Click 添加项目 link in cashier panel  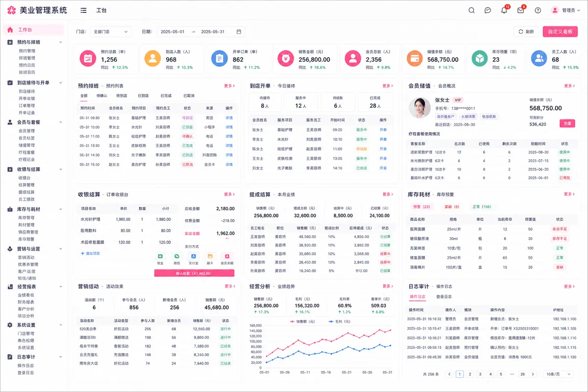(x=90, y=253)
